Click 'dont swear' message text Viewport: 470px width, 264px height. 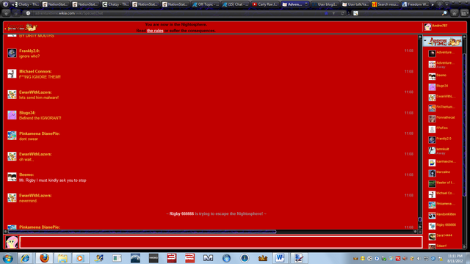[x=29, y=139]
